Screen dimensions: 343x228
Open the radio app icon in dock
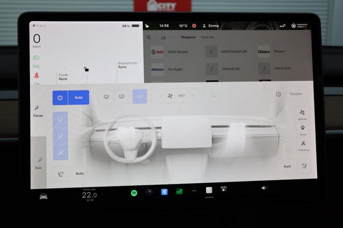209,190
